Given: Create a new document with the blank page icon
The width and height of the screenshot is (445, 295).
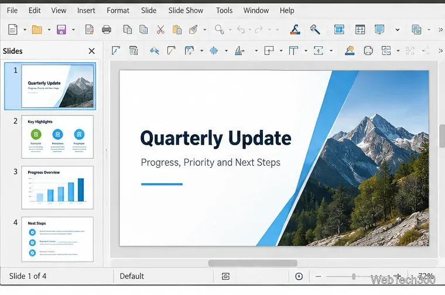Looking at the screenshot, I should [13, 29].
